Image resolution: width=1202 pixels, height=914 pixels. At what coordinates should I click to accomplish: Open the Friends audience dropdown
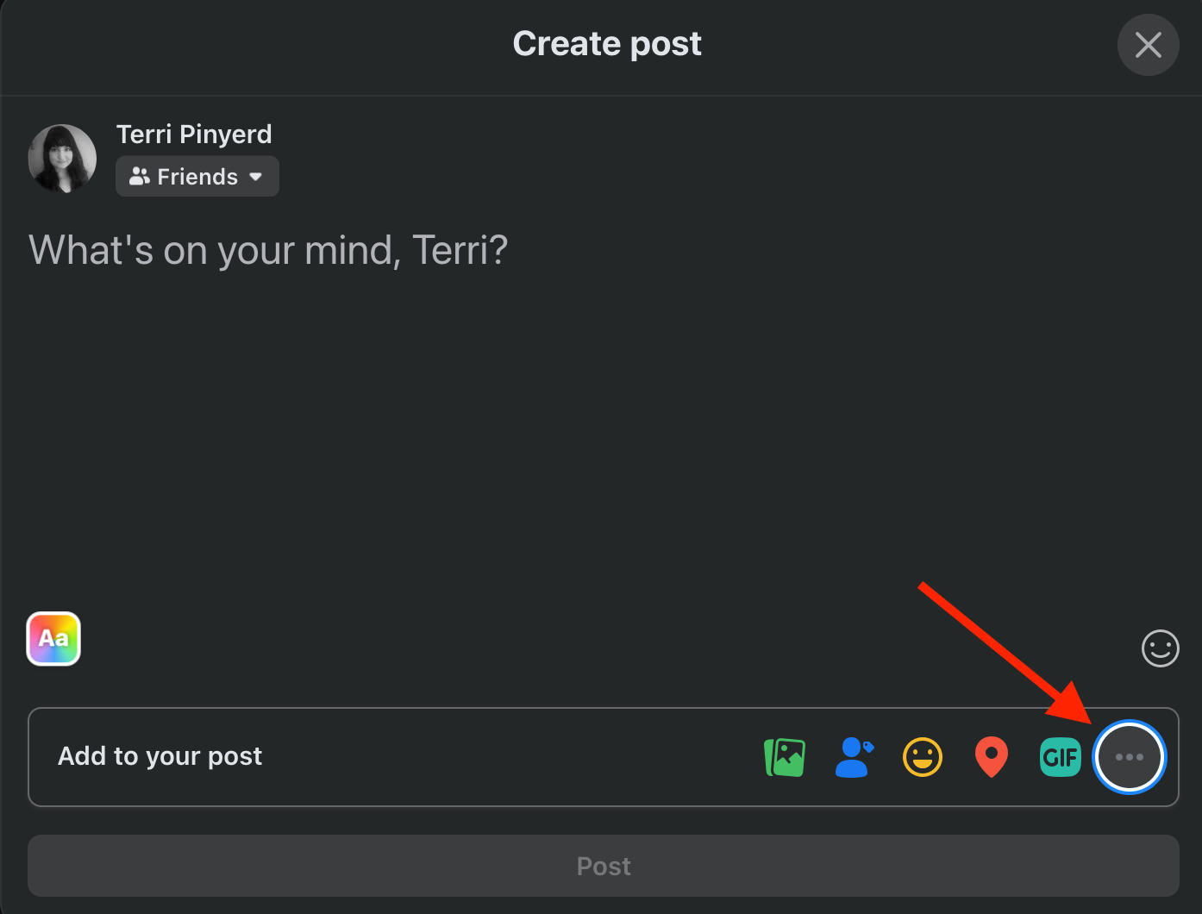point(197,177)
